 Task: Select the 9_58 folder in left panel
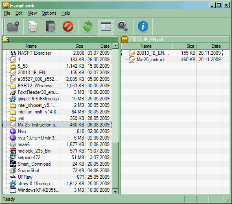click(x=57, y=66)
